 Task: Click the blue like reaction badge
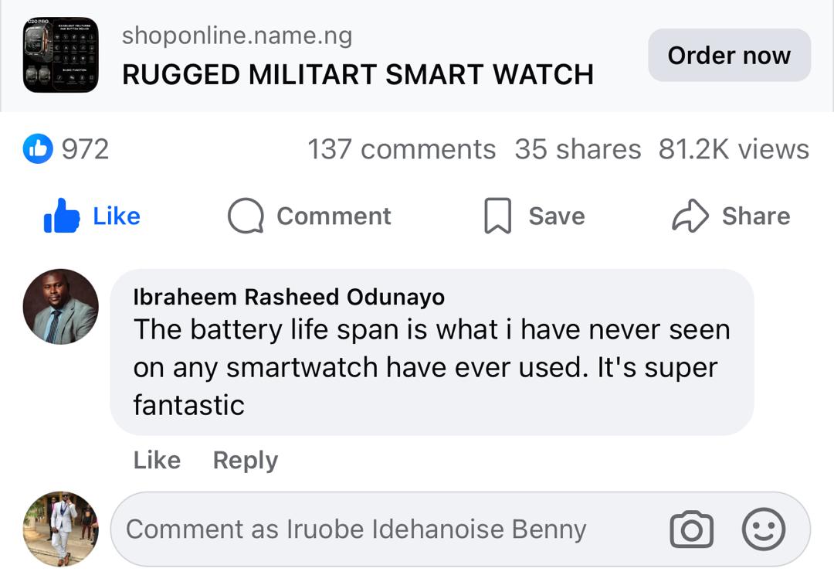(x=38, y=149)
